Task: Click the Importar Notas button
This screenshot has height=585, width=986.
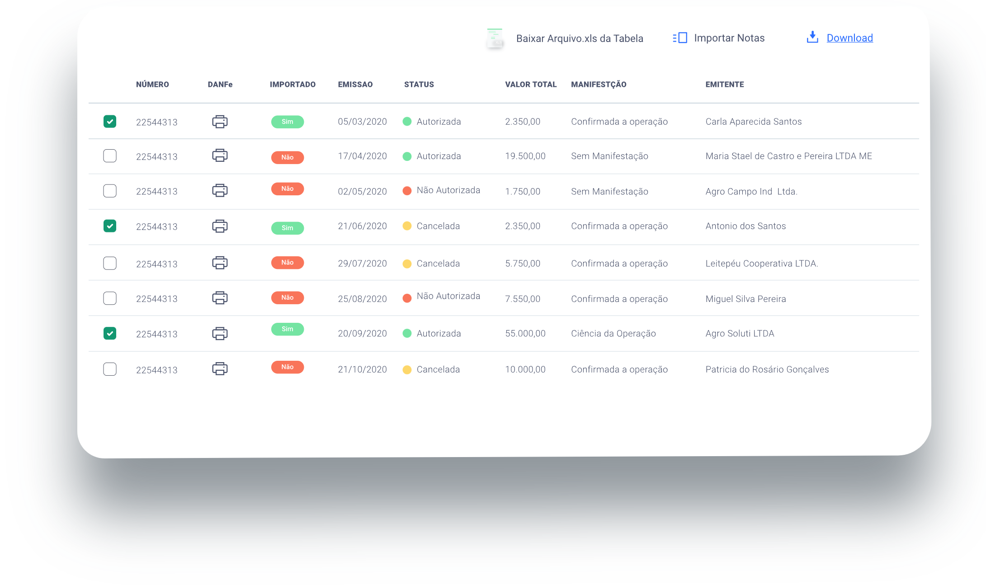Action: tap(729, 38)
